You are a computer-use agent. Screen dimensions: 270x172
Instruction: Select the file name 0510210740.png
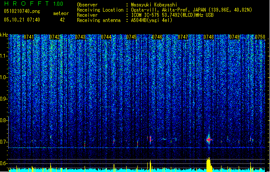point(22,11)
